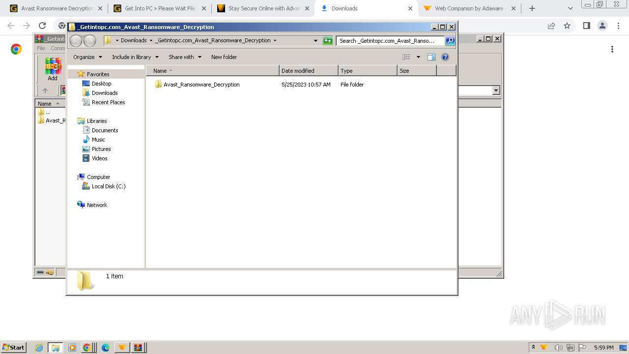
Task: Open the Windows Start menu
Action: (x=14, y=347)
